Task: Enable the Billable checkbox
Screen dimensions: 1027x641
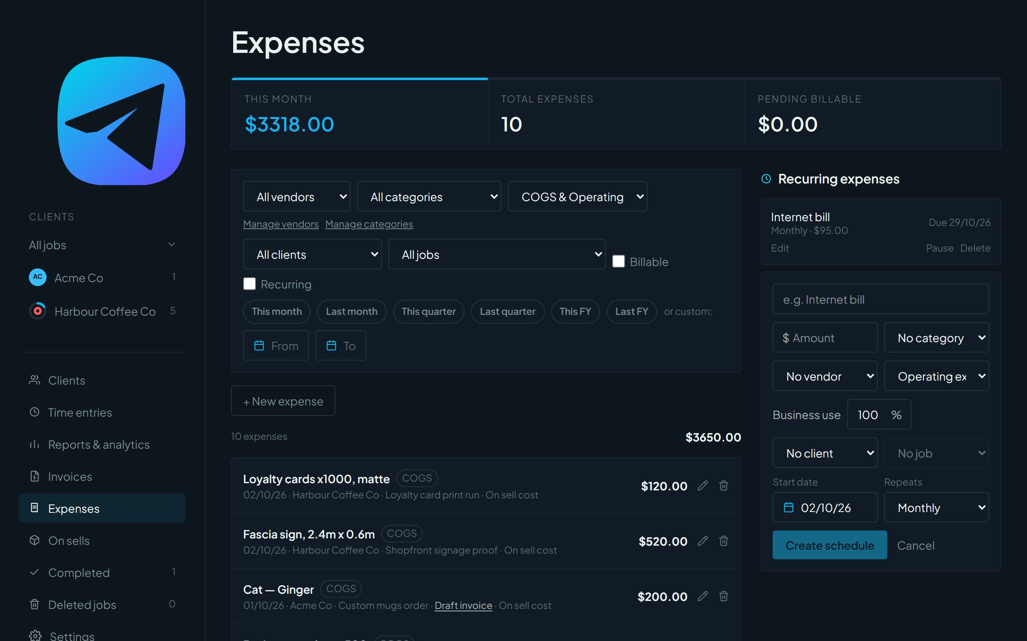Action: click(x=618, y=261)
